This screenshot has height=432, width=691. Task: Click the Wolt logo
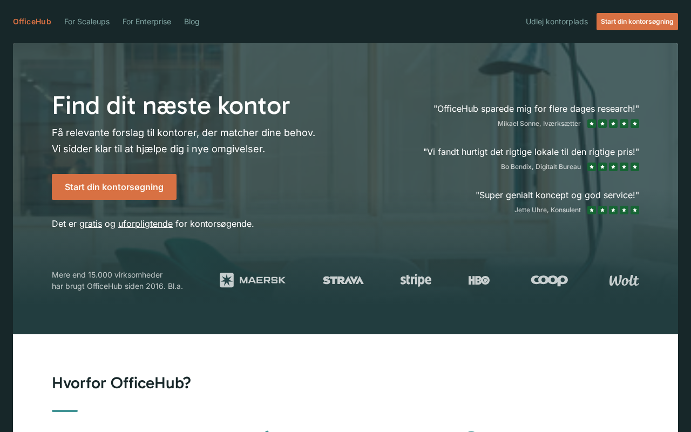click(624, 280)
